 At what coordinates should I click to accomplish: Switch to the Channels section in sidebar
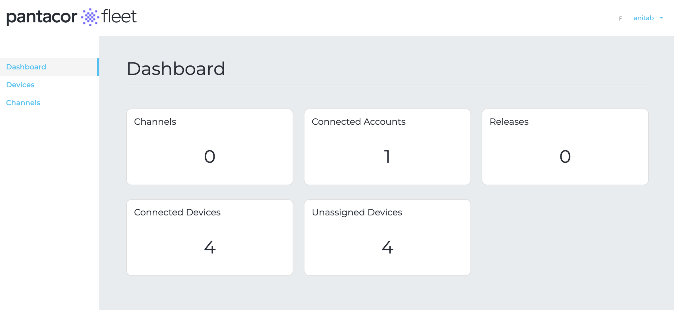(x=23, y=102)
